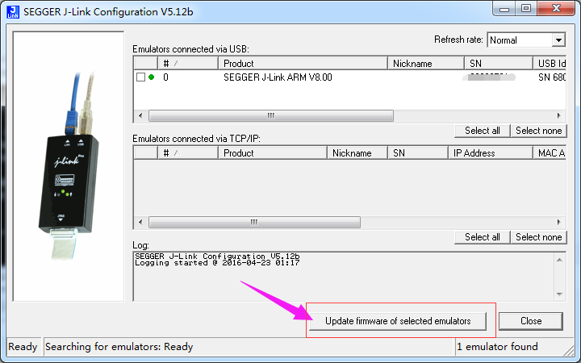Close the window with the title bar X
This screenshot has width=581, height=363.
point(556,9)
